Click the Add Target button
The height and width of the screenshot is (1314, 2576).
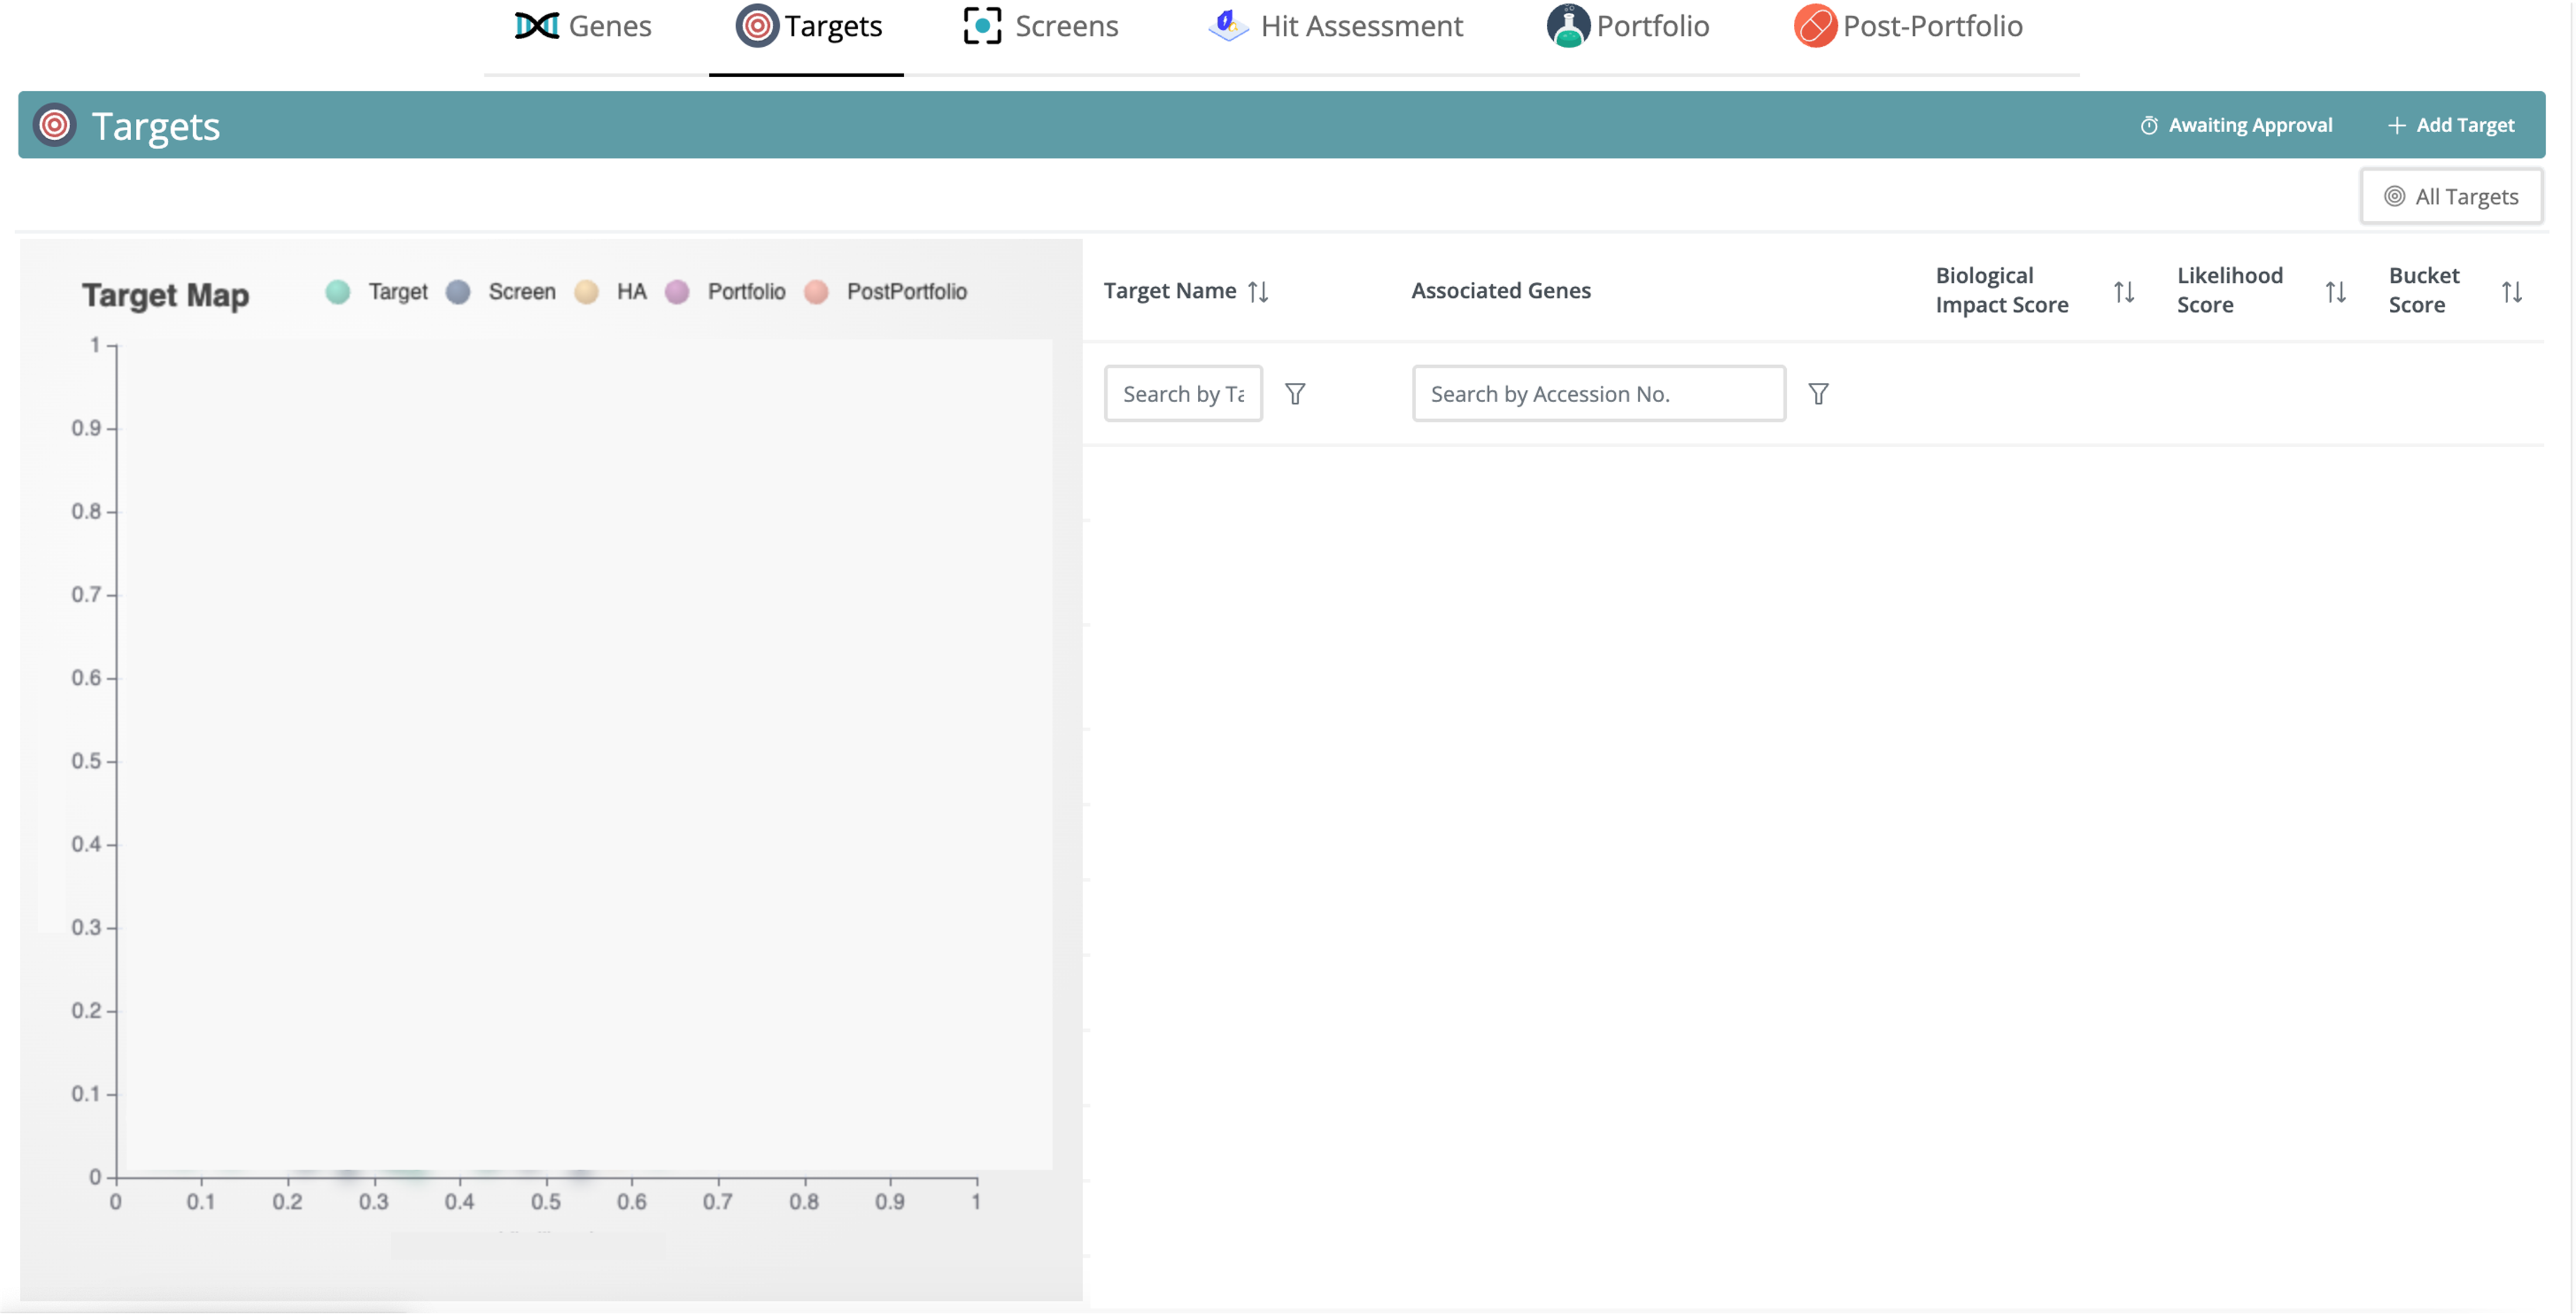pyautogui.click(x=2451, y=125)
